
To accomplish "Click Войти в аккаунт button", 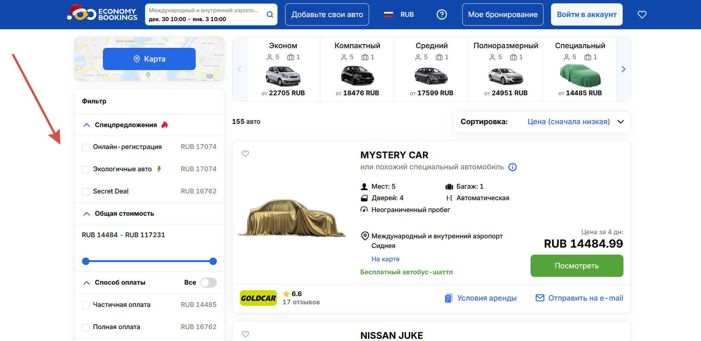I will pyautogui.click(x=587, y=14).
